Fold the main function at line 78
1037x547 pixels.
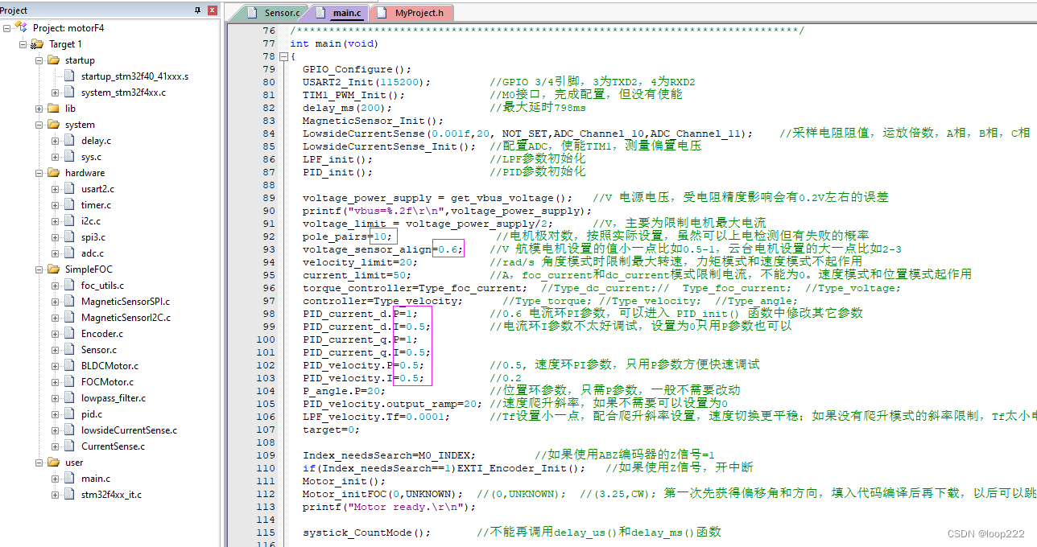[283, 57]
